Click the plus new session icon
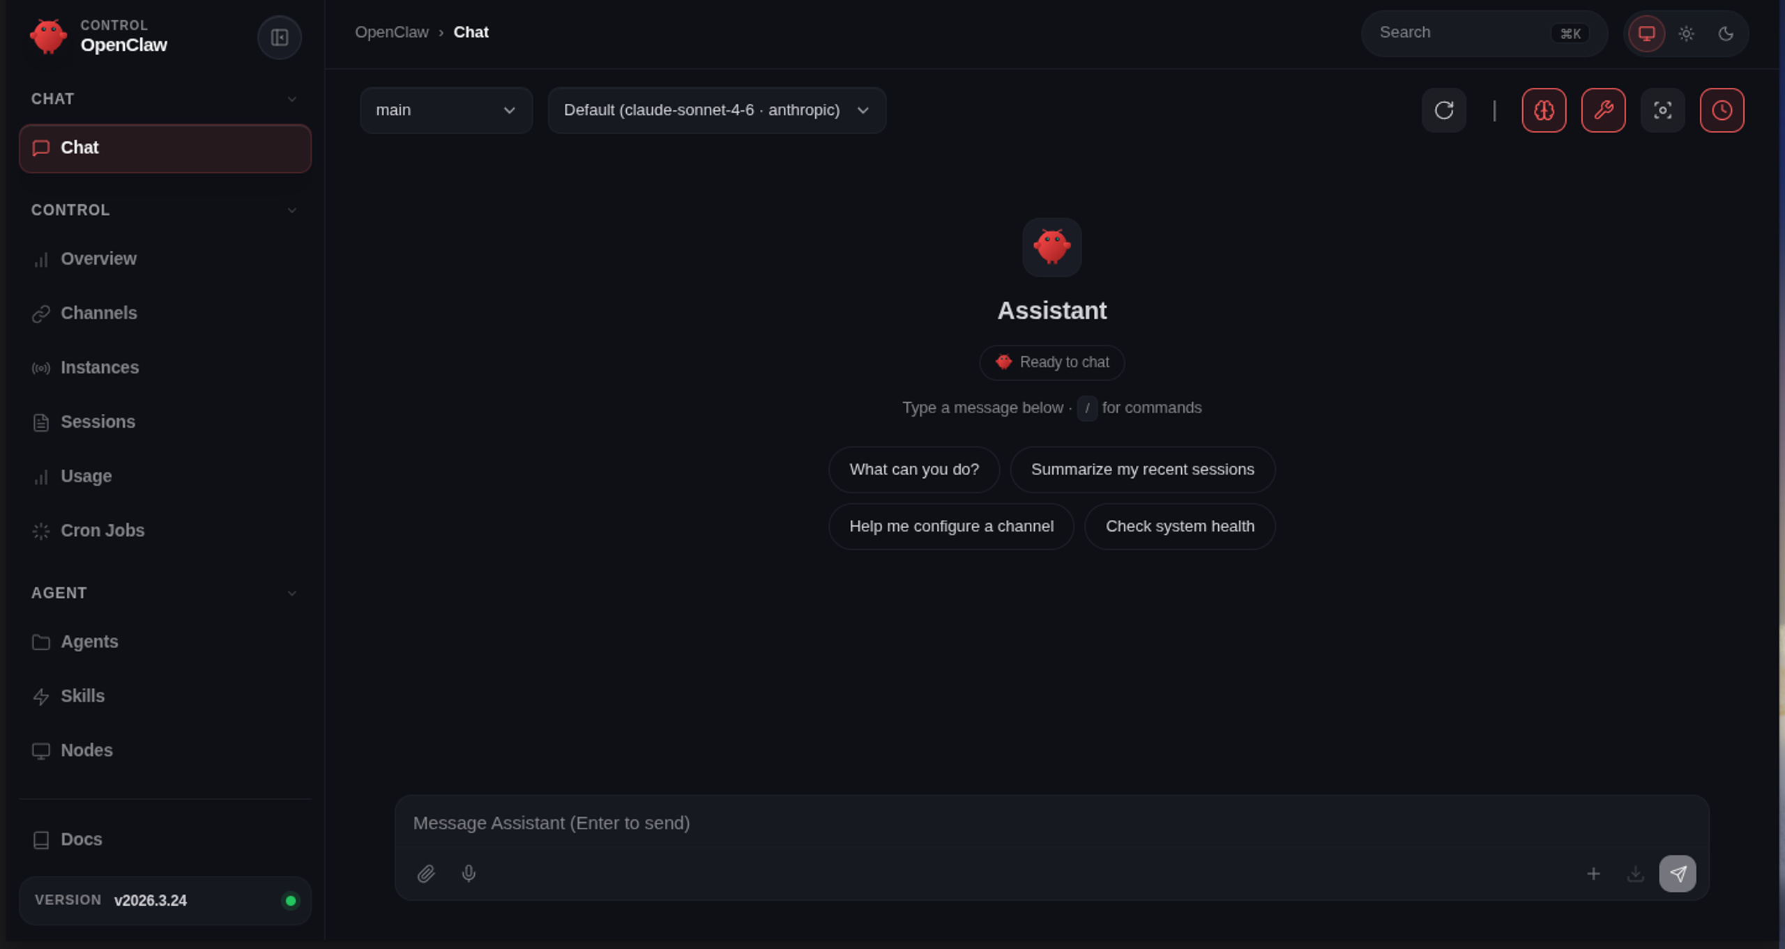The height and width of the screenshot is (949, 1785). pyautogui.click(x=1593, y=873)
